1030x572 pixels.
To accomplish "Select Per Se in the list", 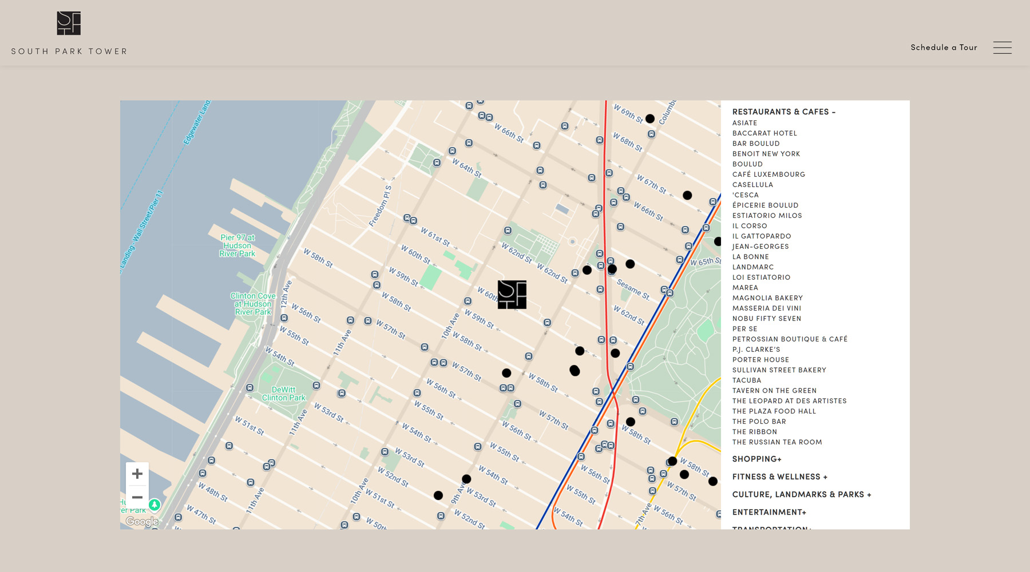I will click(x=744, y=329).
